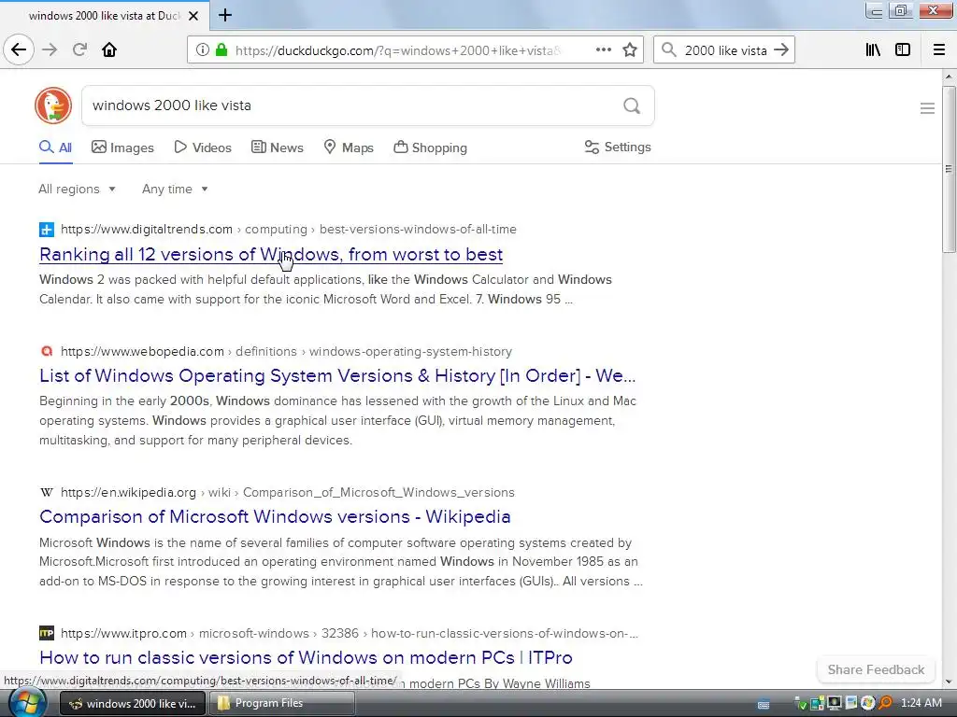Viewport: 957px width, 717px height.
Task: Click the vertical scrollbar thumb
Action: pyautogui.click(x=949, y=169)
